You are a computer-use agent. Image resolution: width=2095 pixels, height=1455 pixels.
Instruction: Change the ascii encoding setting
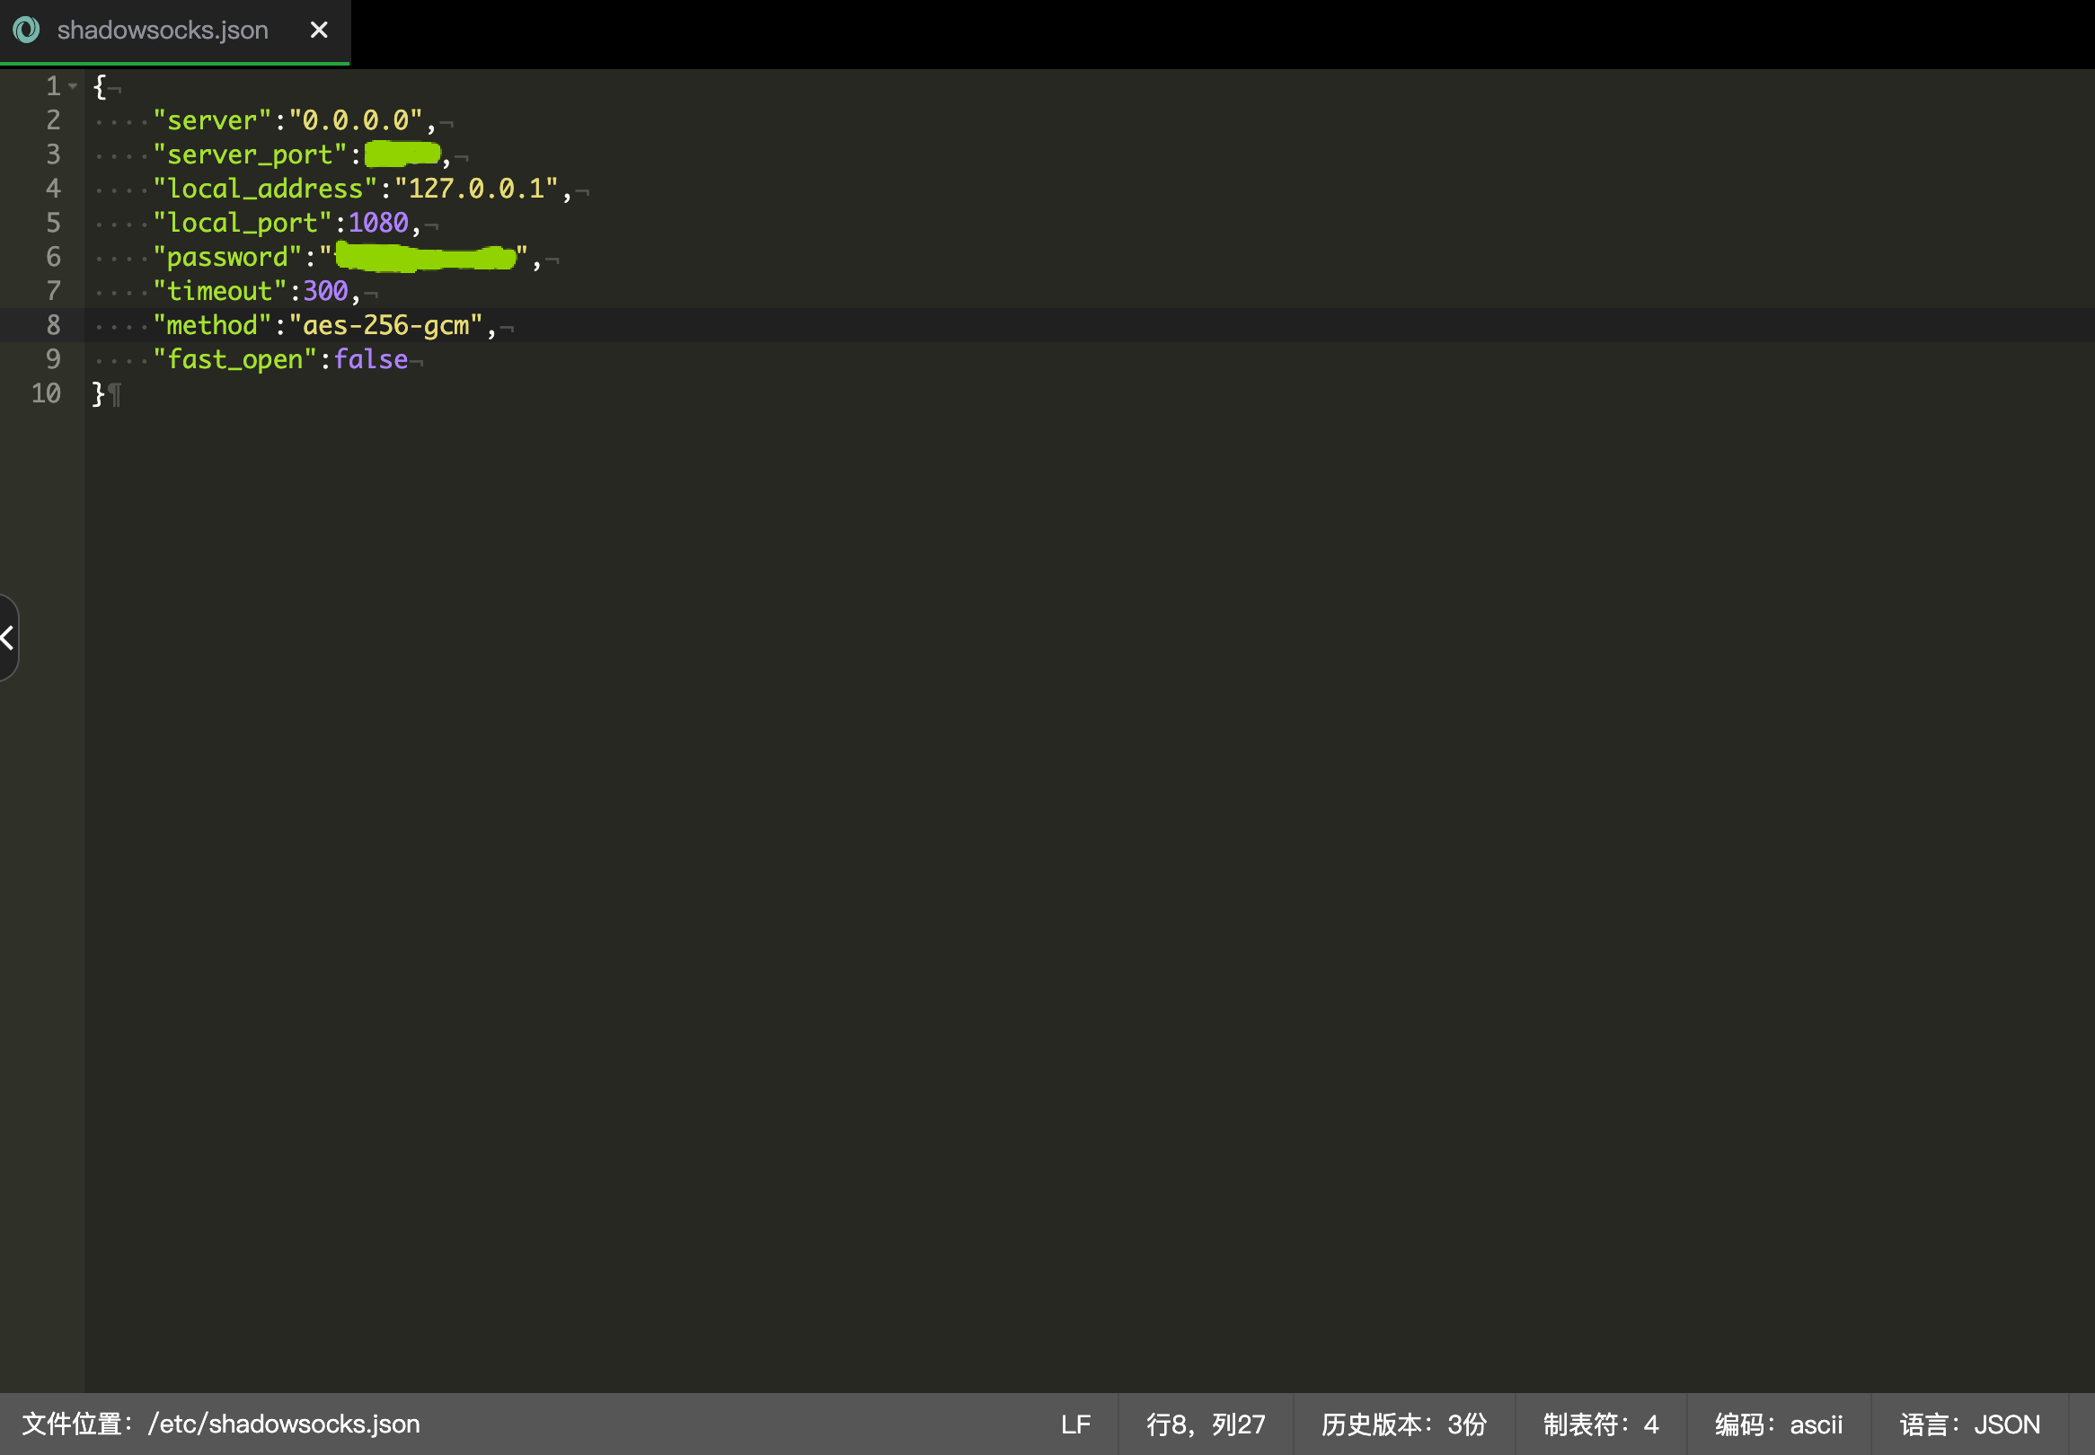pyautogui.click(x=1778, y=1424)
